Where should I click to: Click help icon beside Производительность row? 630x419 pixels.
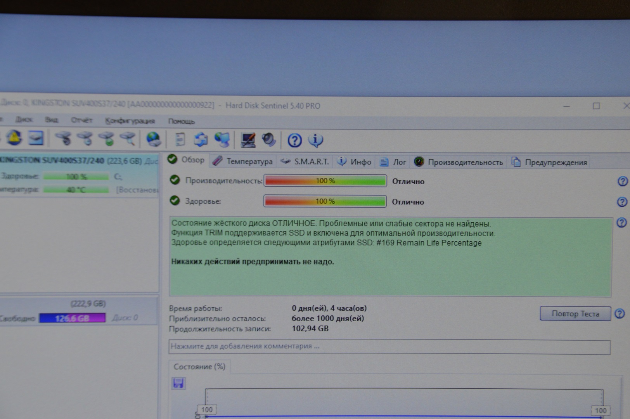point(623,181)
